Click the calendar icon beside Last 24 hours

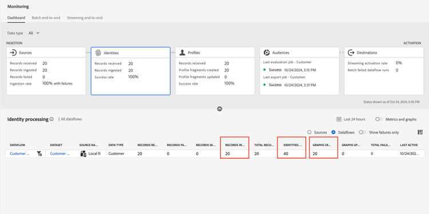coord(339,119)
